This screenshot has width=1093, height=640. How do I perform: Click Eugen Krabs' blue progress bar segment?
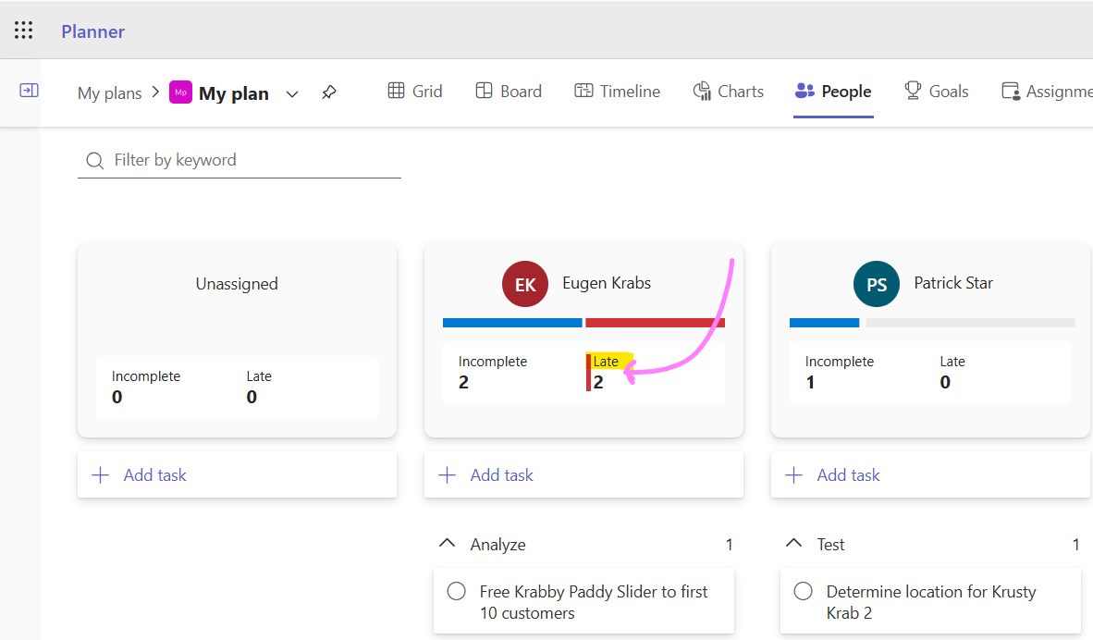(512, 323)
